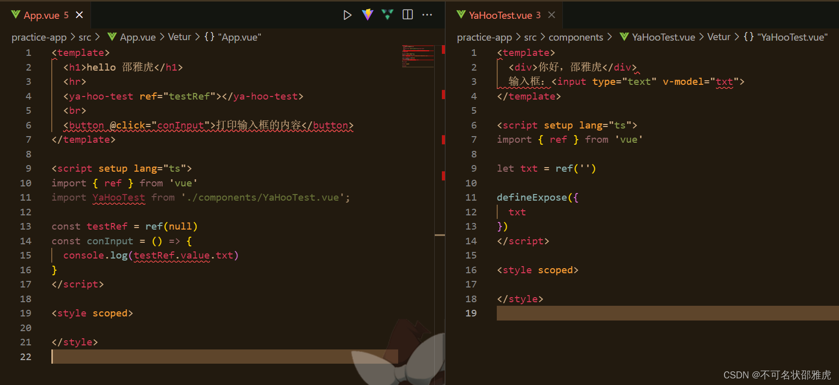The width and height of the screenshot is (839, 385).
Task: Close the App.vue tab
Action: (x=79, y=15)
